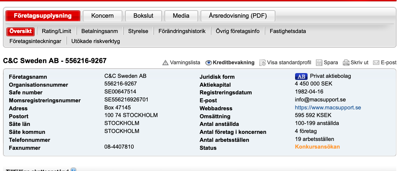The width and height of the screenshot is (399, 171).
Task: Show the Styrelse sub-tab
Action: pos(138,31)
